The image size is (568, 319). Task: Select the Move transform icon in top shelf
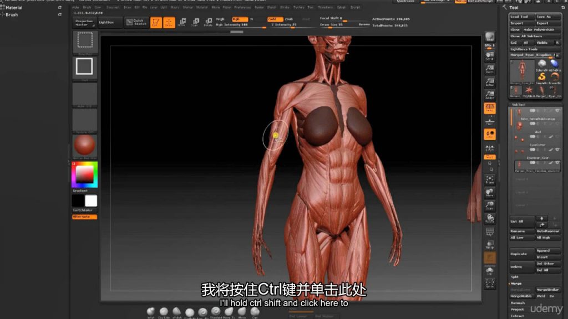(x=182, y=22)
